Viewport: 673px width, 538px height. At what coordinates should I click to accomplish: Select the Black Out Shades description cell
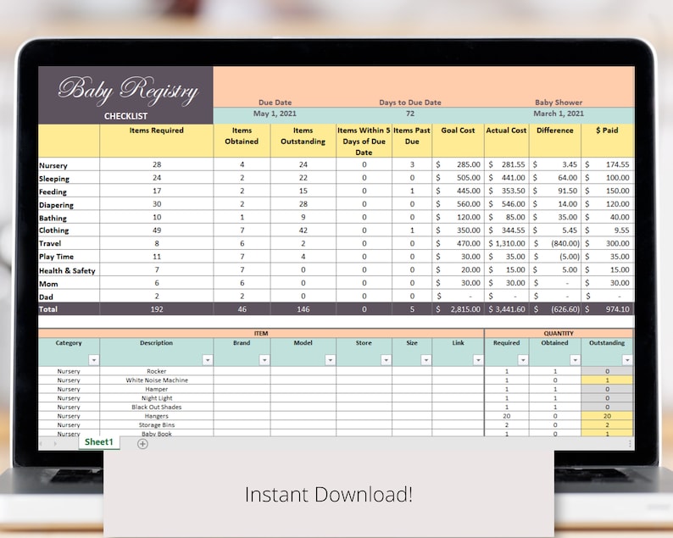coord(157,408)
